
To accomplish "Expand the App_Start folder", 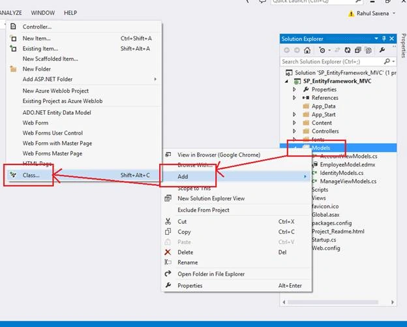I will coord(294,114).
